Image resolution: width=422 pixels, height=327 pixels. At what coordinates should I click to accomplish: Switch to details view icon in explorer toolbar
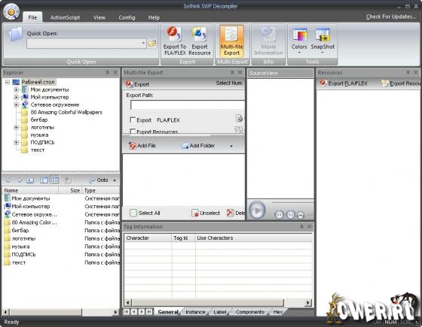(55, 180)
